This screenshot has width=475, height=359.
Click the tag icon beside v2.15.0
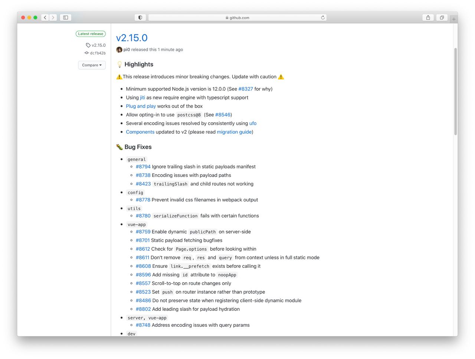88,45
